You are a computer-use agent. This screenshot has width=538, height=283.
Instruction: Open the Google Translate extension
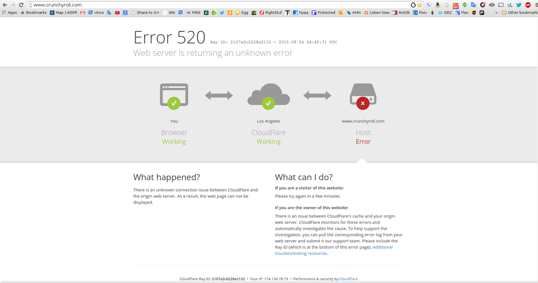(473, 5)
